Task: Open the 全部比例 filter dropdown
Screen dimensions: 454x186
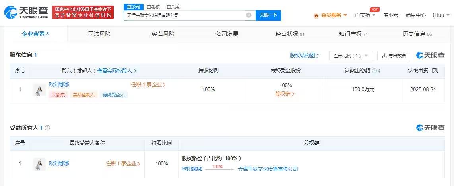Action: pyautogui.click(x=351, y=56)
